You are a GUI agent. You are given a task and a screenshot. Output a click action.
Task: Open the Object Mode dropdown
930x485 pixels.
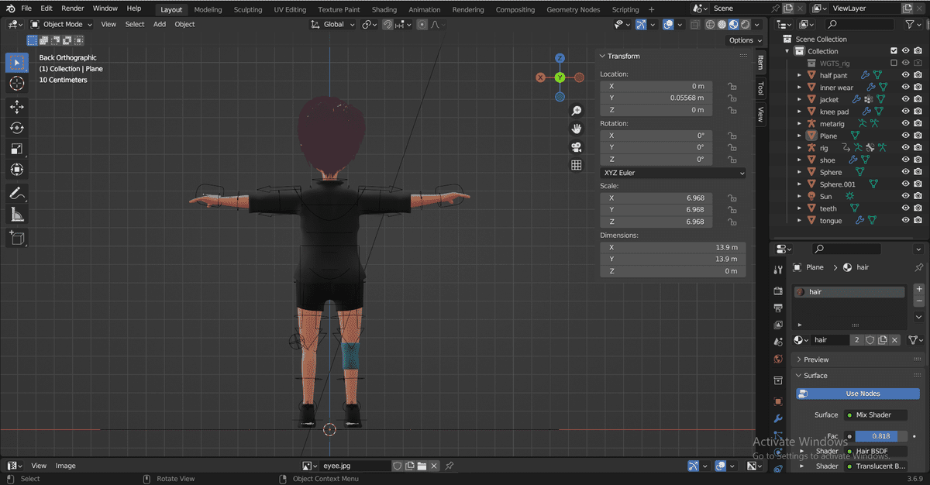[61, 24]
